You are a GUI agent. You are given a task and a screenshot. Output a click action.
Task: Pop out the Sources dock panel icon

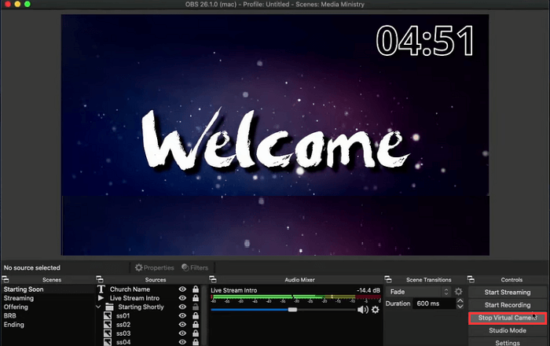tap(99, 280)
